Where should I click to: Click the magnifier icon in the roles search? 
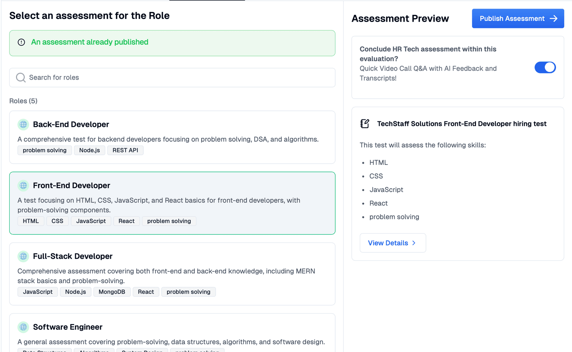pos(21,77)
